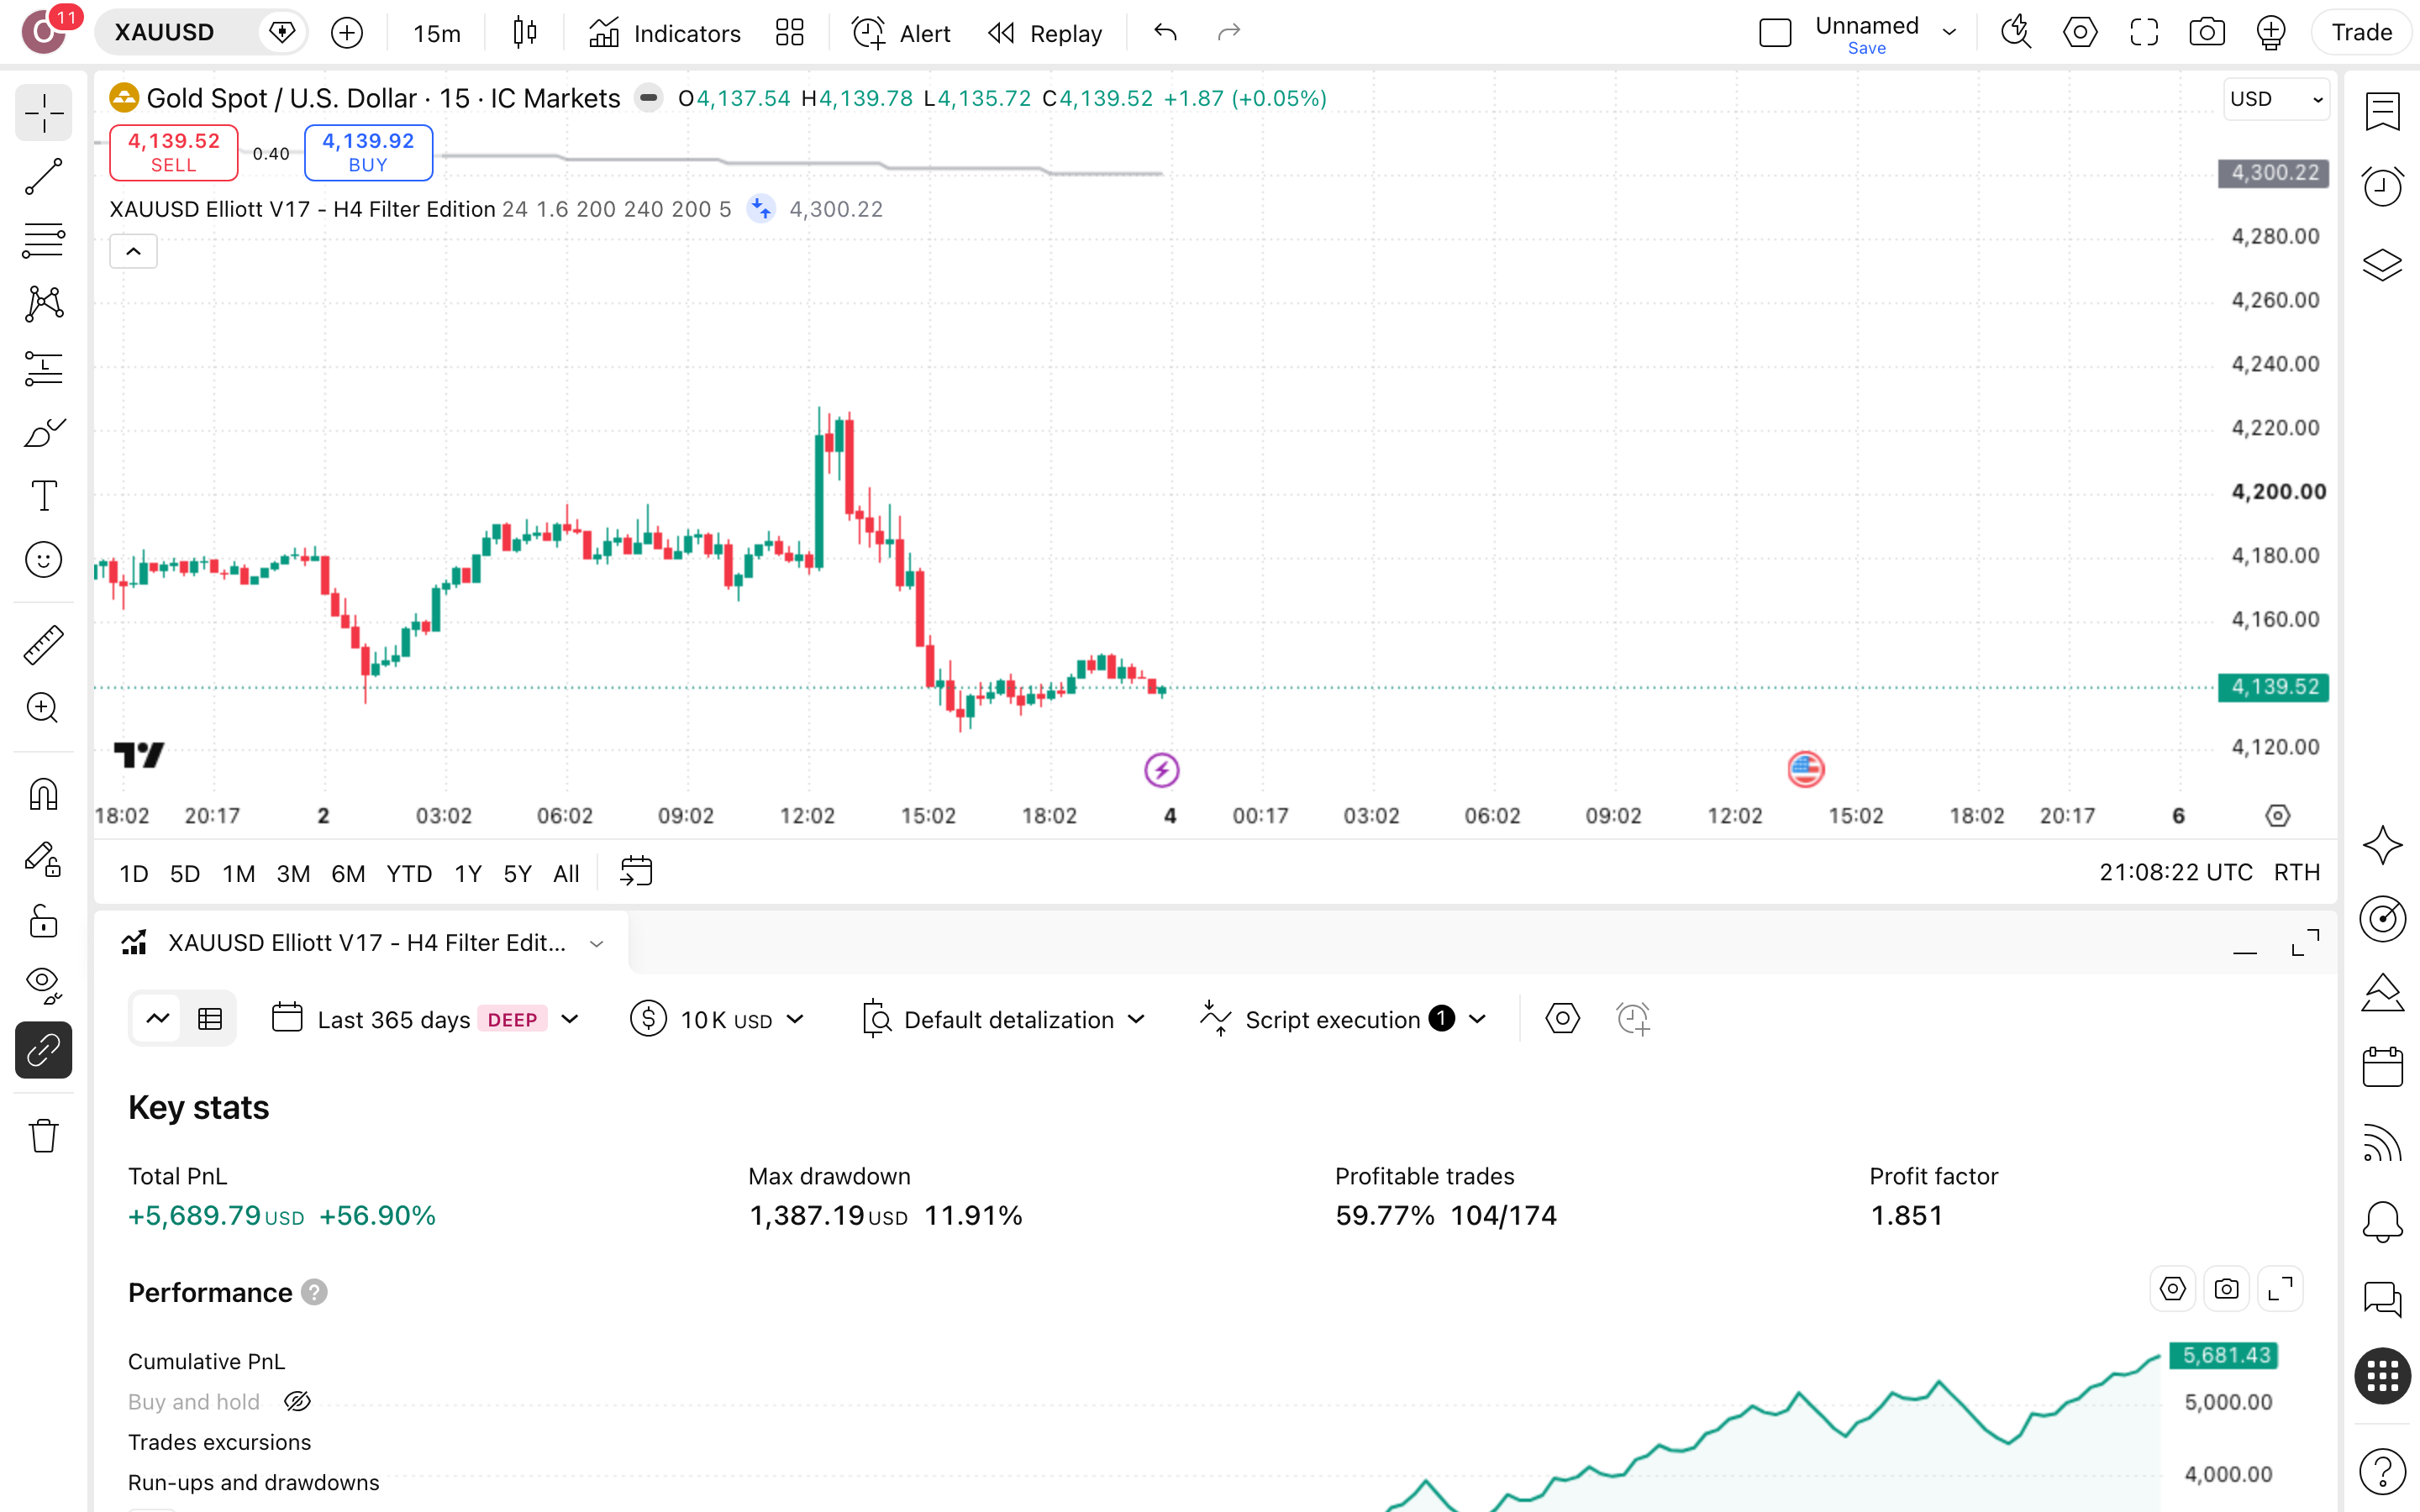Image resolution: width=2420 pixels, height=1512 pixels.
Task: Open the USD currency dropdown
Action: pos(2276,99)
